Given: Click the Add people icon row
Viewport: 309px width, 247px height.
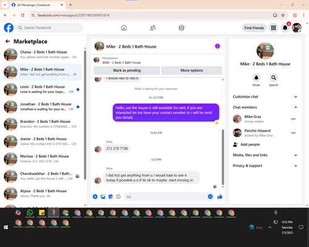Looking at the screenshot, I should click(265, 144).
